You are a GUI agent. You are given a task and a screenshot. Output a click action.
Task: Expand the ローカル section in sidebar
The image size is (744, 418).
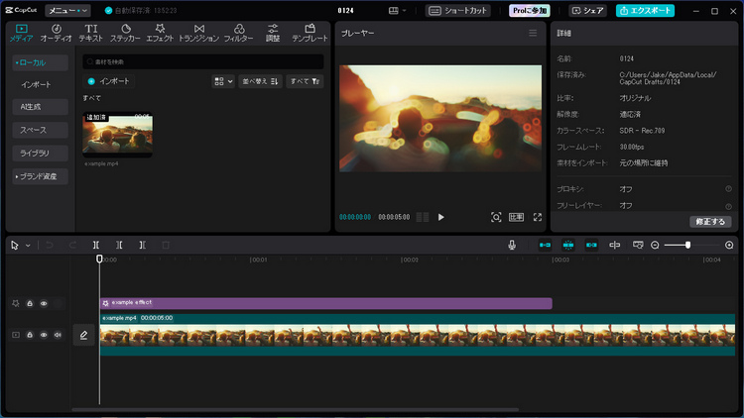pos(41,62)
